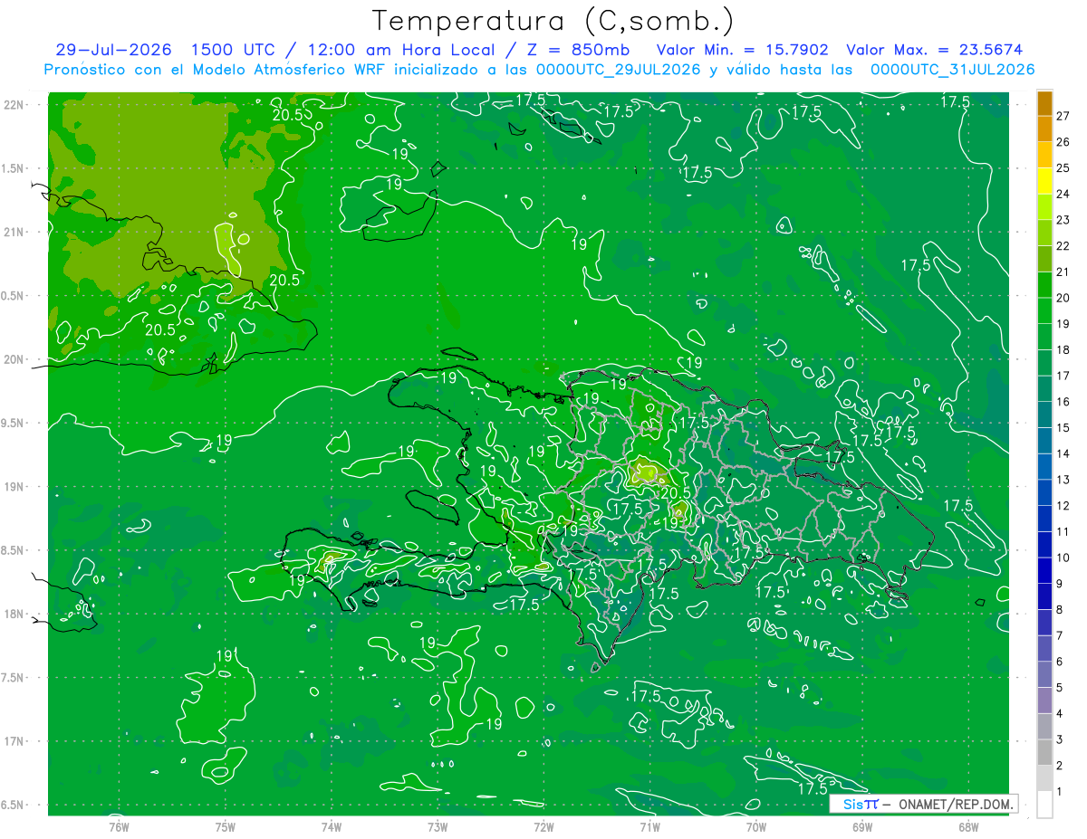Screen dimensions: 1087x839
Task: Click the "74W" longitude axis label
Action: click(x=332, y=826)
